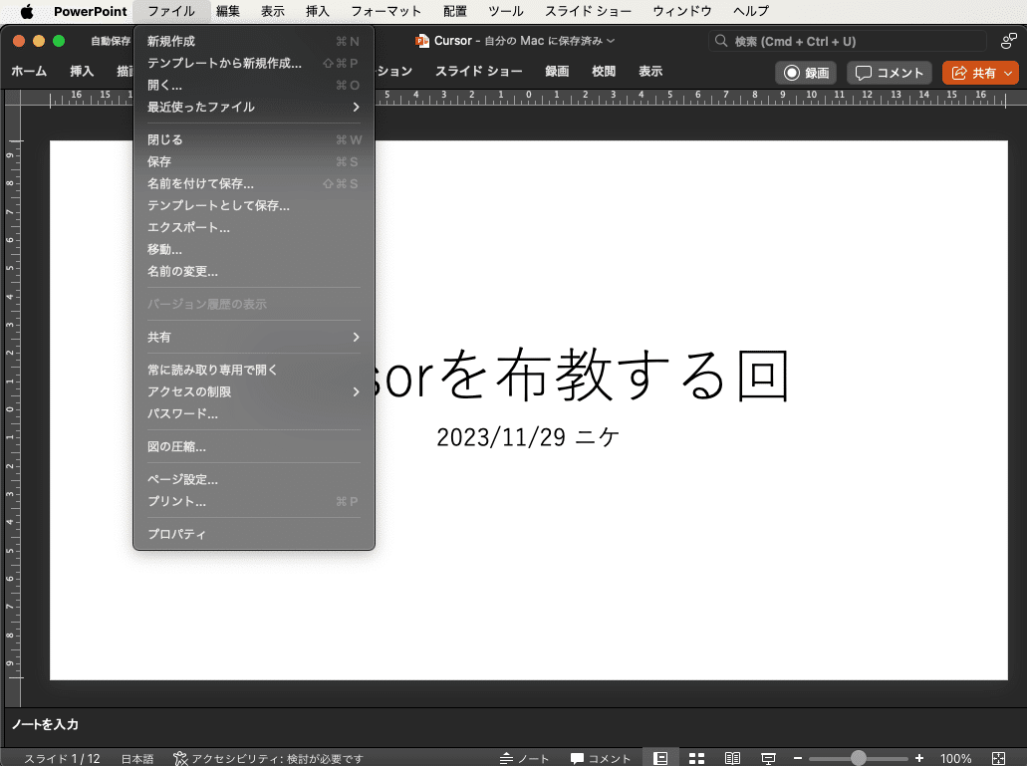
Task: Click the search field 検索
Action: 848,41
